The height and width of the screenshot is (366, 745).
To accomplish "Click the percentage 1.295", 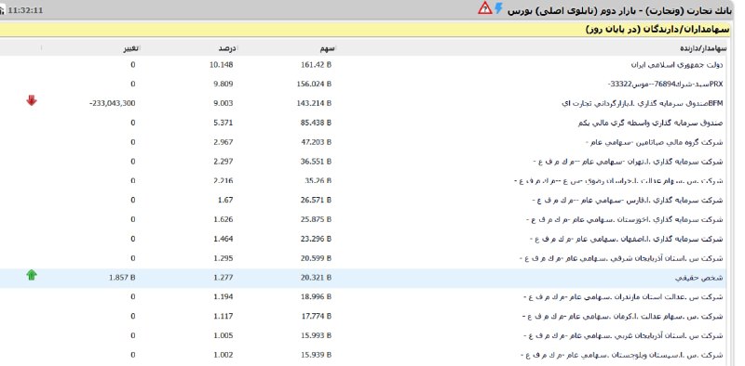I will pyautogui.click(x=223, y=259).
